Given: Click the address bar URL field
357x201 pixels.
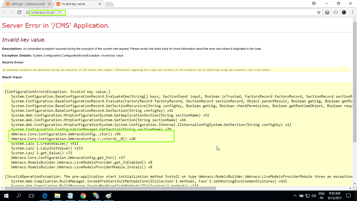Looking at the screenshot, I should (x=172, y=12).
